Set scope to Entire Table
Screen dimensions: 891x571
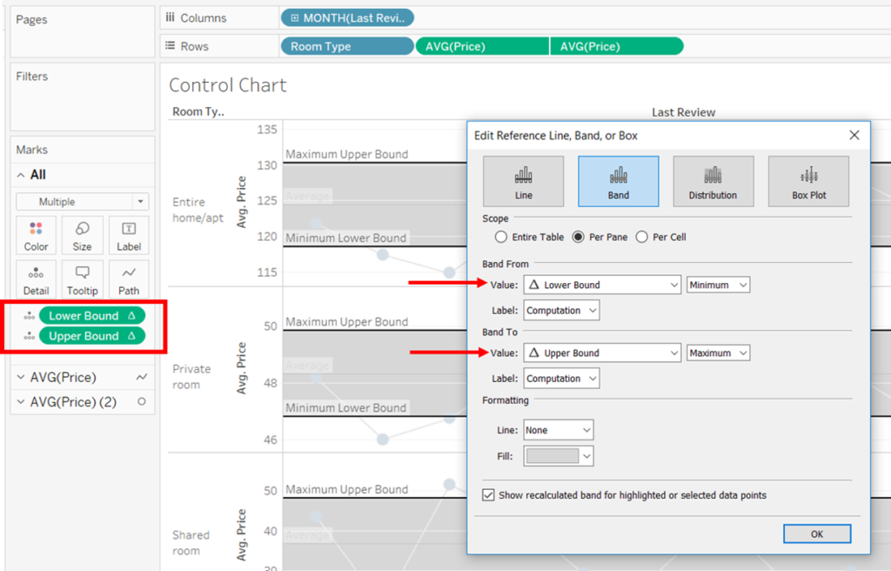[501, 236]
